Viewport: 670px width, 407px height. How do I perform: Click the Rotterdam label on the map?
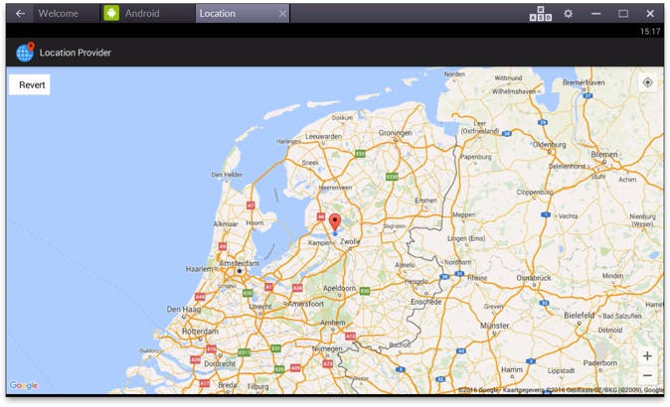tap(200, 332)
